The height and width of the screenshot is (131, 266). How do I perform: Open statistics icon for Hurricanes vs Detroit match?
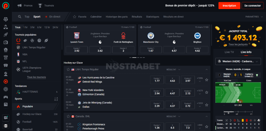pos(67,83)
